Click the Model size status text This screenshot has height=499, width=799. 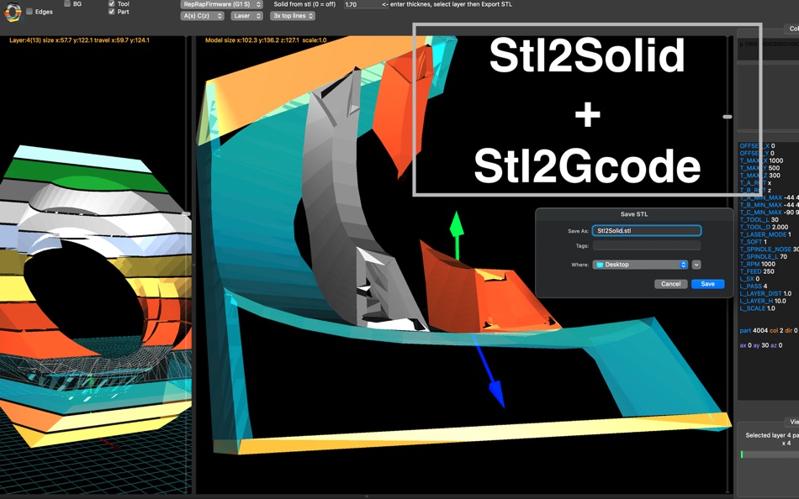pyautogui.click(x=266, y=40)
